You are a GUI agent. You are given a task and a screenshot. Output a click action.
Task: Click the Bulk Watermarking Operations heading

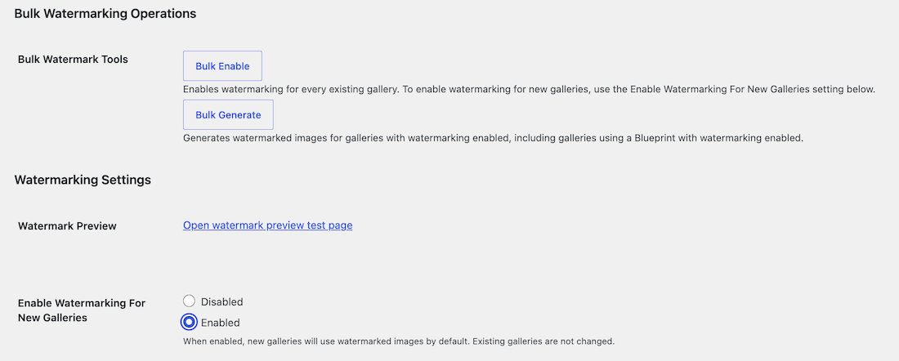105,14
